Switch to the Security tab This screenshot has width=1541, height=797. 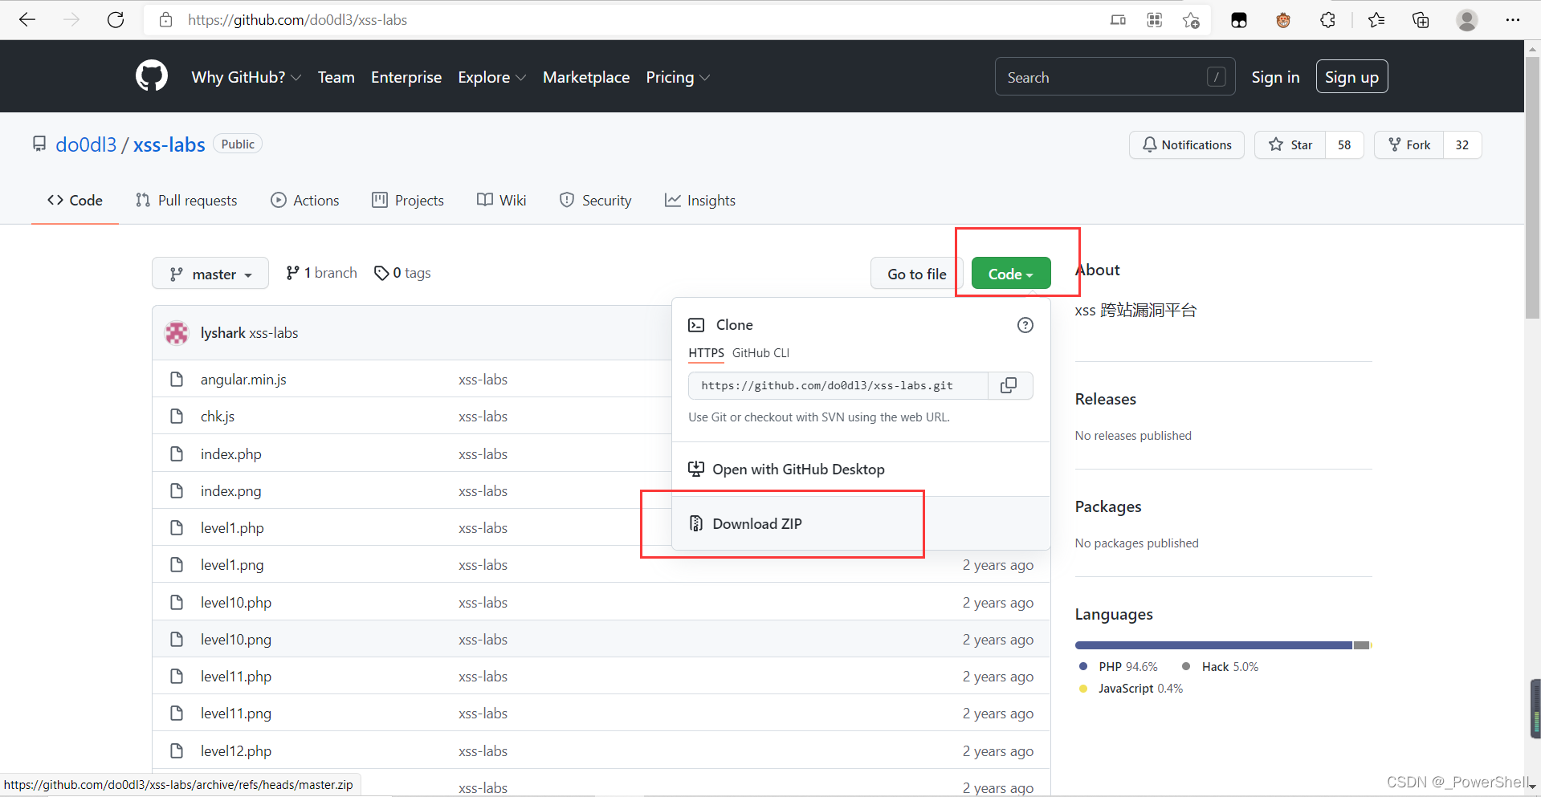click(x=596, y=200)
